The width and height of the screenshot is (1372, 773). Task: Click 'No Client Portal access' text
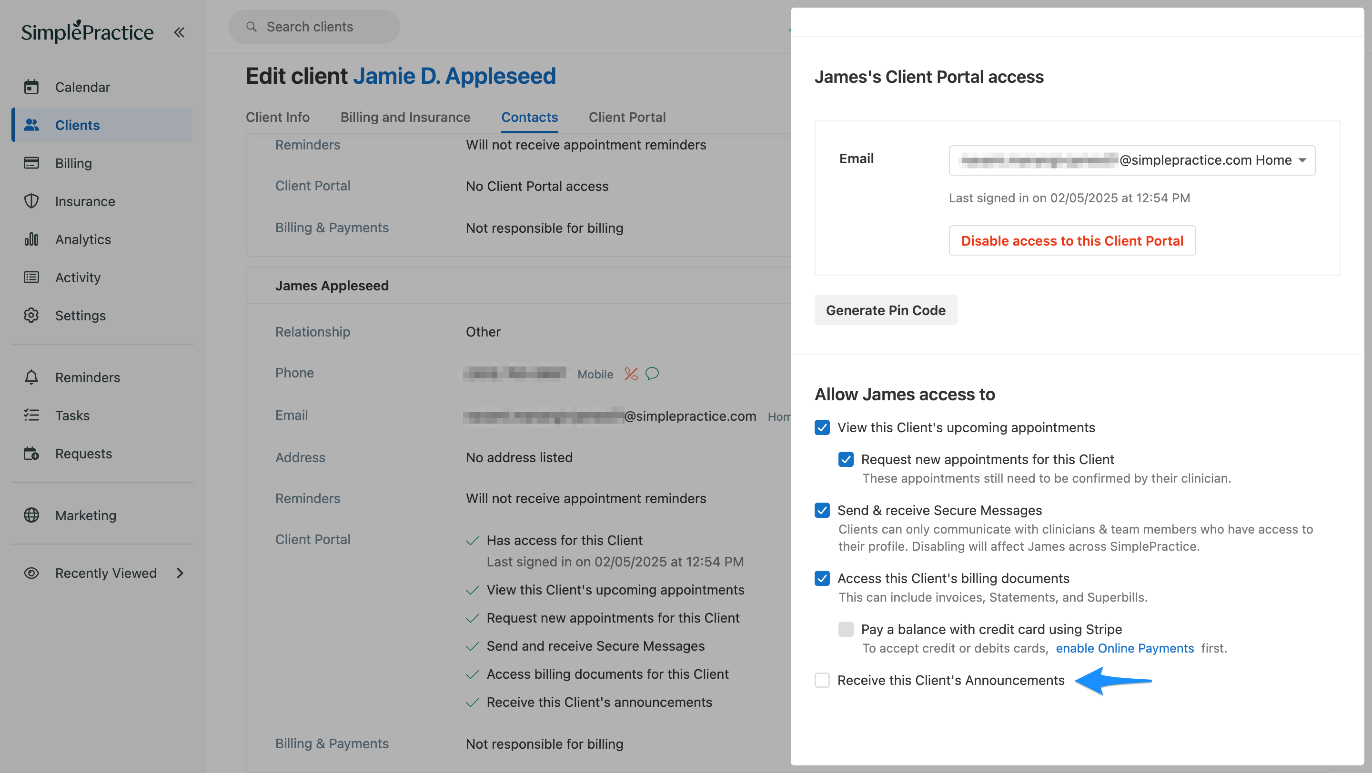tap(537, 186)
